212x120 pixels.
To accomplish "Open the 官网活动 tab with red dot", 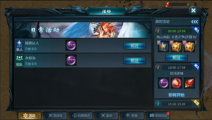I will point(158,116).
